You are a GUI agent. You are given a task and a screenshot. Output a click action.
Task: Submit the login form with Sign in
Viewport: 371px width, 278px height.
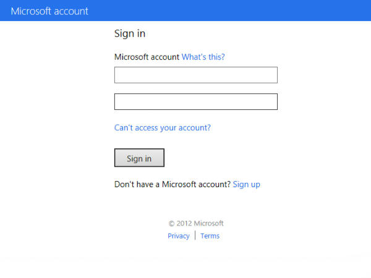tap(139, 158)
